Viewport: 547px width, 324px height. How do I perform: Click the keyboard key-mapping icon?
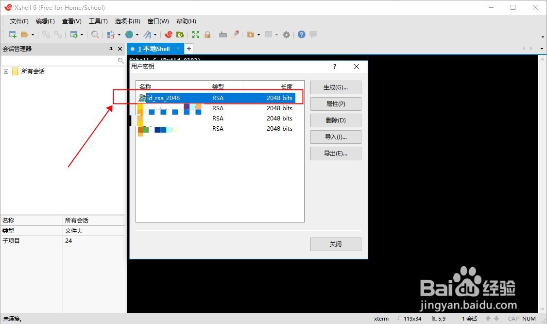pos(223,34)
